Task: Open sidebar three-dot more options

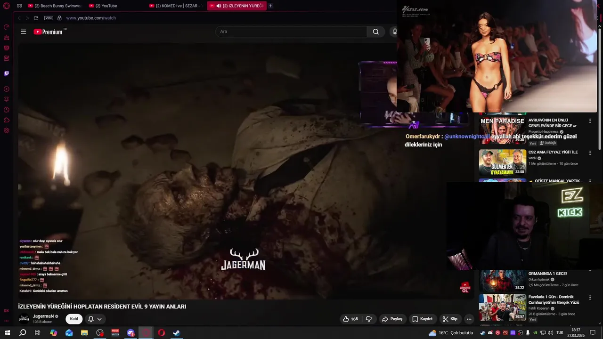Action: [7, 321]
